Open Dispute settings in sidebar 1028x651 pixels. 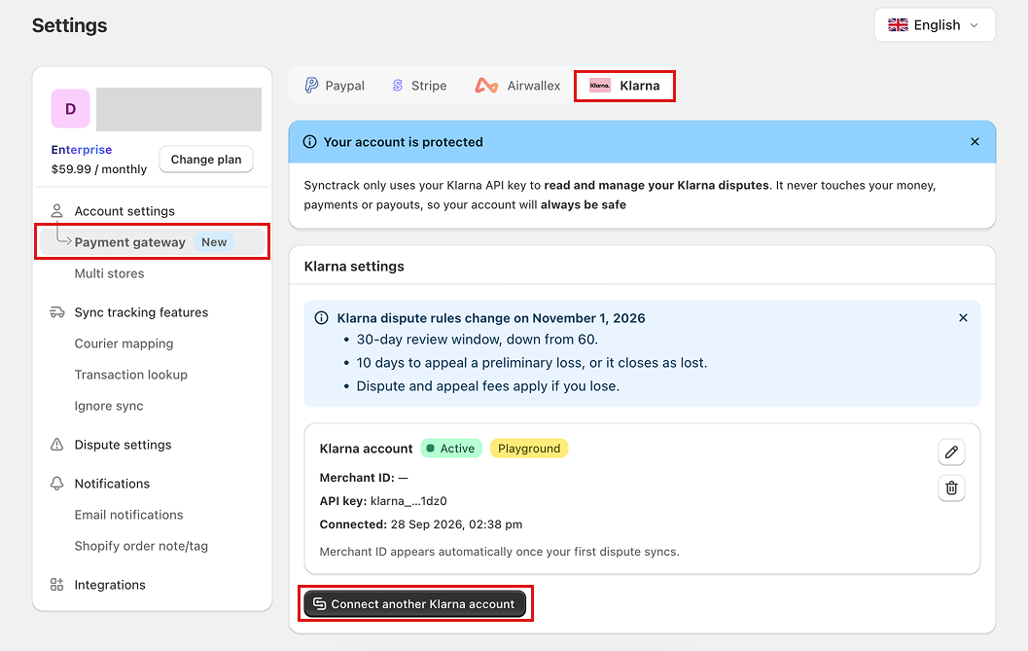pyautogui.click(x=123, y=445)
